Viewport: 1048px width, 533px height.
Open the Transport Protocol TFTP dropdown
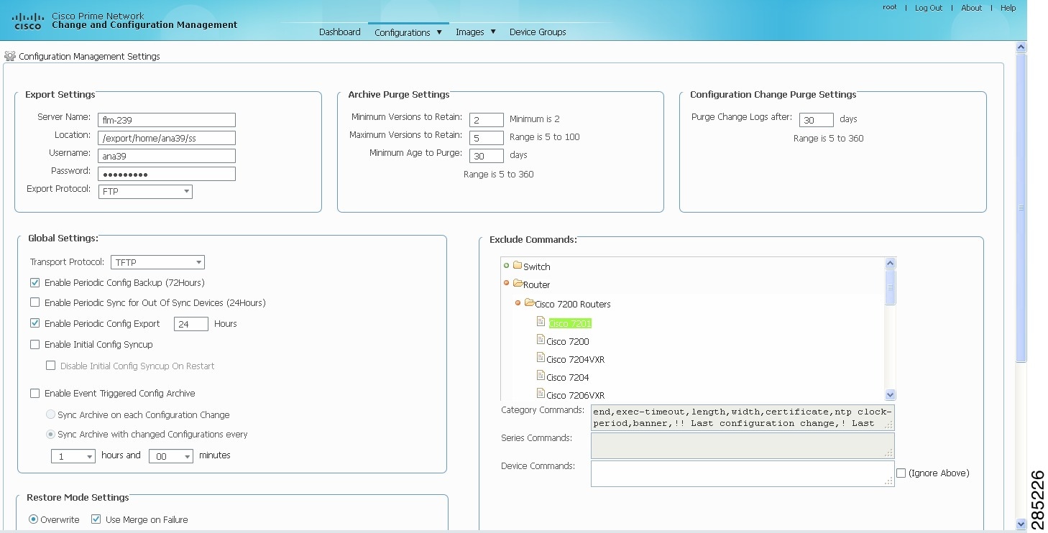pos(157,262)
